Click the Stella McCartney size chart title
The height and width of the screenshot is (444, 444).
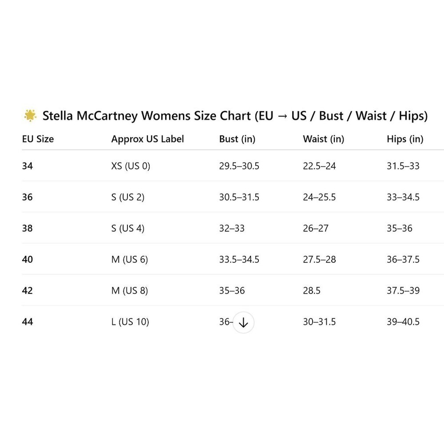coord(235,116)
